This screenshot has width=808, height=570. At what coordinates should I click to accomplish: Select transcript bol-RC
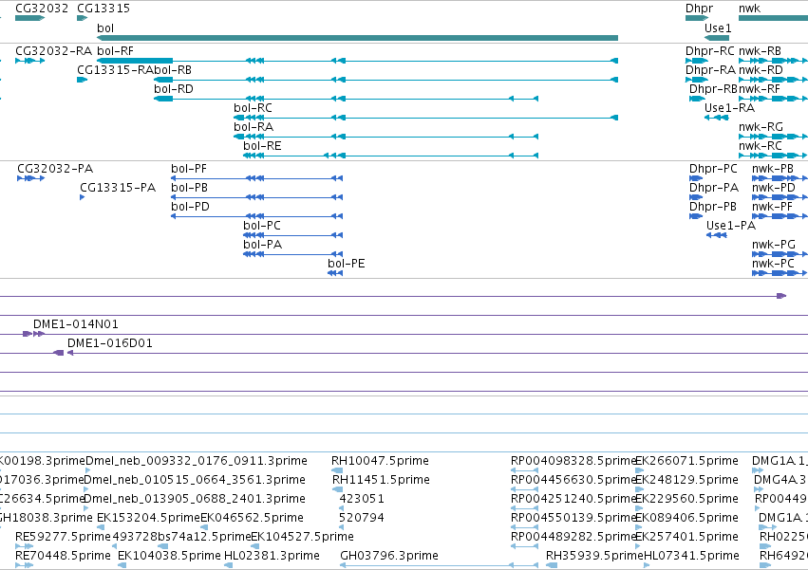[x=425, y=118]
